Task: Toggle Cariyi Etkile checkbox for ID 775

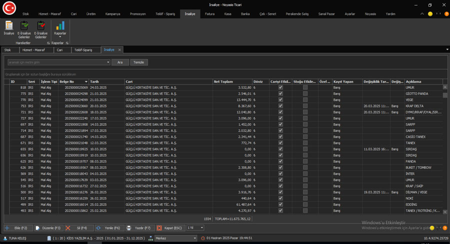Action: point(280,93)
